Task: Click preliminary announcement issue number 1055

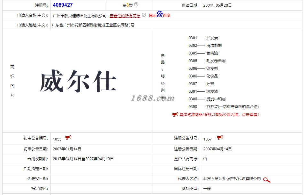Action: click(57, 139)
